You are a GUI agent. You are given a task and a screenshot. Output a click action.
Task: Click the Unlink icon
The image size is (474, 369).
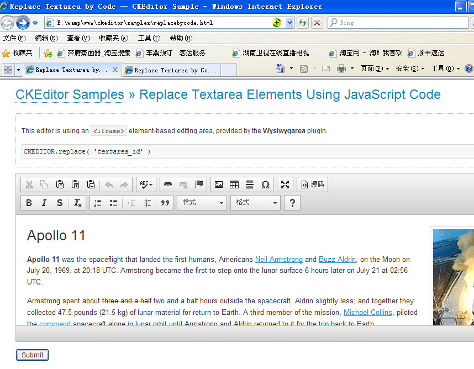[183, 184]
